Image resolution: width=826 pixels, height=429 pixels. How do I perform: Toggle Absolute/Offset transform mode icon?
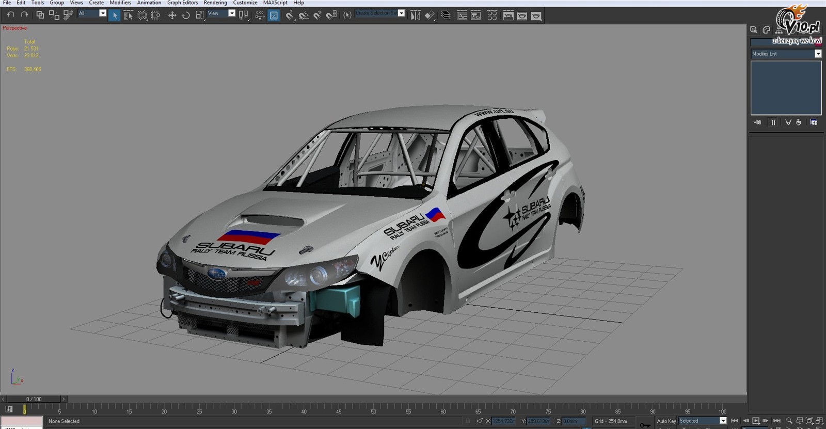[x=480, y=421]
